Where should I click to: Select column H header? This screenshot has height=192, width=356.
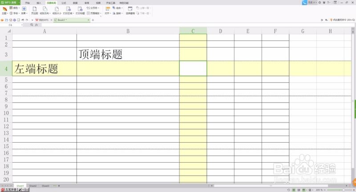[x=330, y=31]
